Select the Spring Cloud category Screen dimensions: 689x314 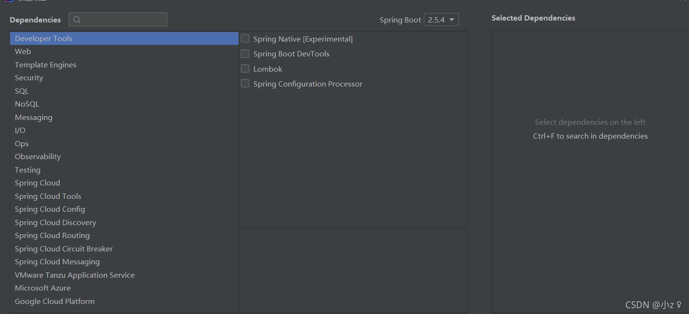tap(124, 183)
